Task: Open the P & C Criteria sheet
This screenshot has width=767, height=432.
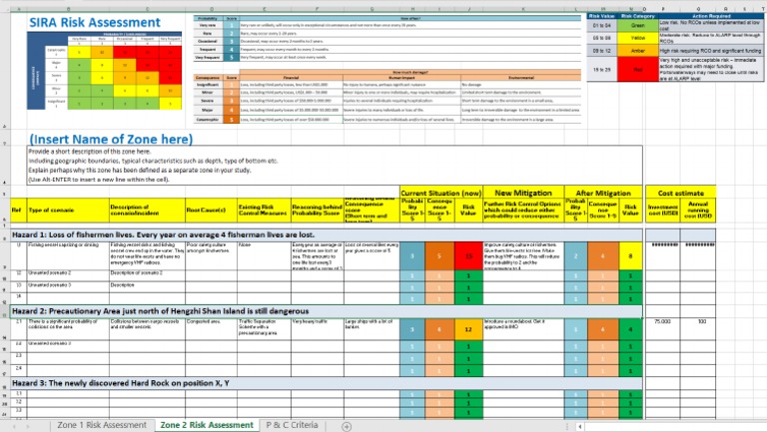Action: (292, 425)
